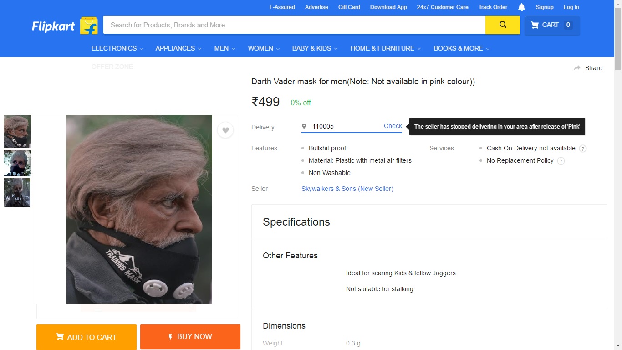This screenshot has width=622, height=350.
Task: Click 'Ideal for scaring Kids & fellow Joggers'
Action: click(401, 273)
